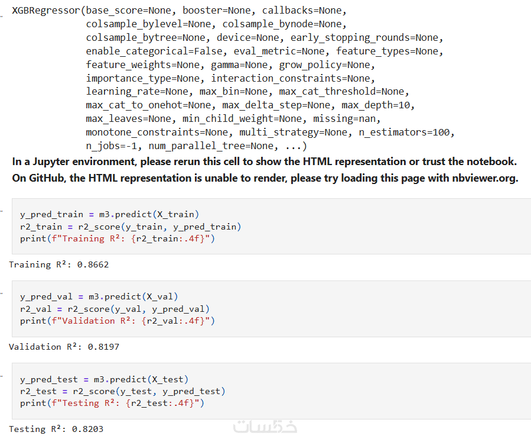531x442 pixels.
Task: Place cursor on y_pred_train = m3.predict(X_train) line
Action: 109,214
